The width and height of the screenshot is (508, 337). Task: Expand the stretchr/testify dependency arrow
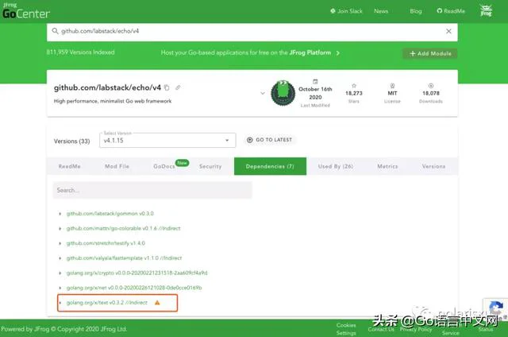coord(60,243)
